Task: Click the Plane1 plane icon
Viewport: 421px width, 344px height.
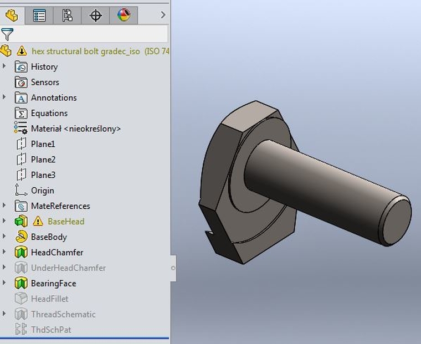Action: tap(21, 143)
